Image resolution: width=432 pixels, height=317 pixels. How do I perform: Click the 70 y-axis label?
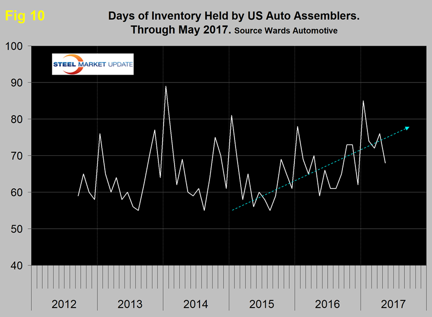point(18,156)
